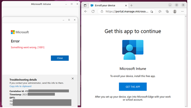Click the 'Microsoft Intune' name under the app logo
This screenshot has width=191, height=108.
tap(133, 69)
